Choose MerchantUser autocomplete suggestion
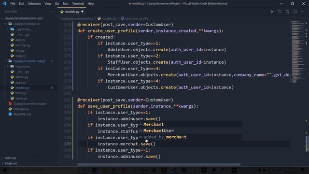Screen dimensions: 309x174 (190, 131)
